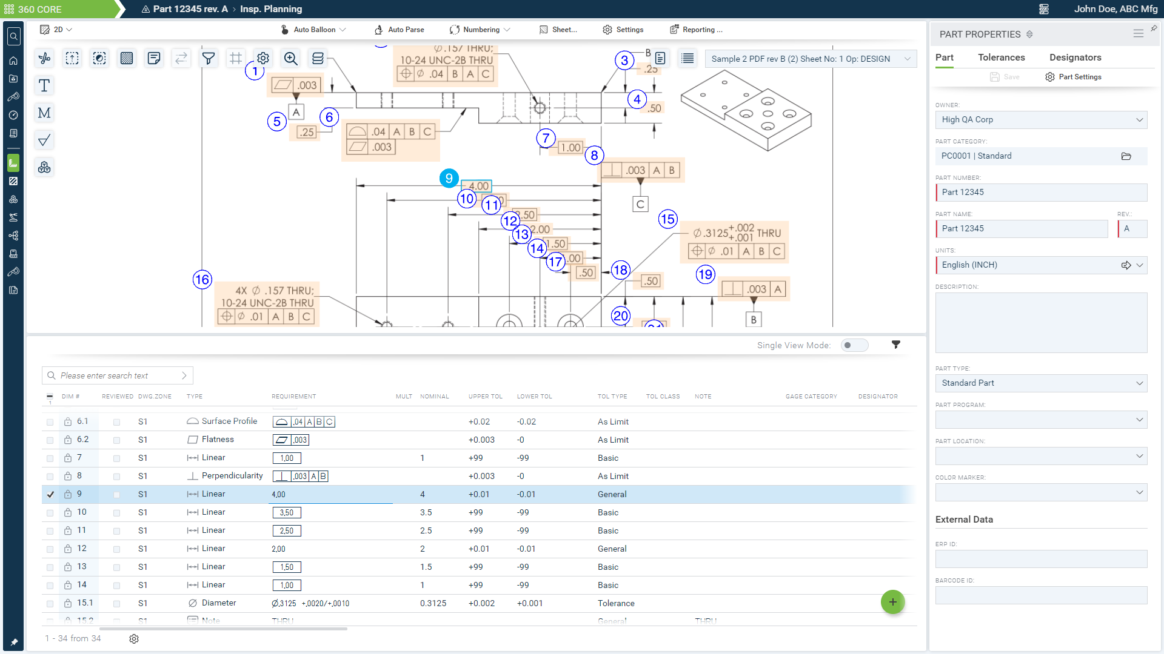
Task: Tick the reviewed box for dimension 7
Action: coord(116,458)
